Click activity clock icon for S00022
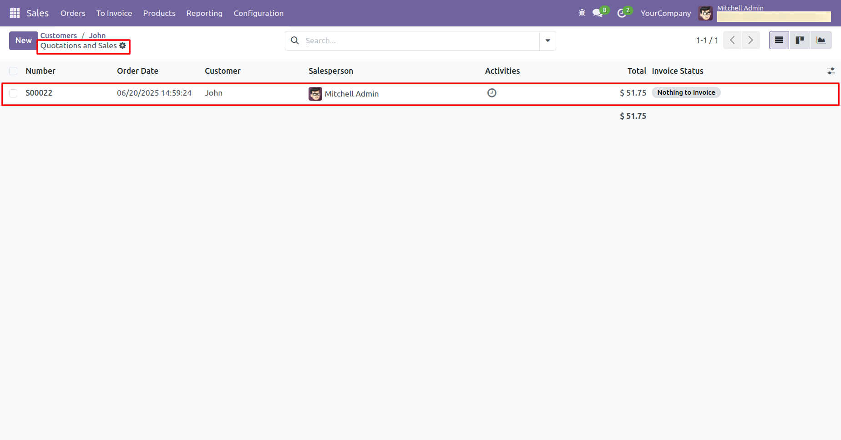The width and height of the screenshot is (841, 440). pos(492,93)
